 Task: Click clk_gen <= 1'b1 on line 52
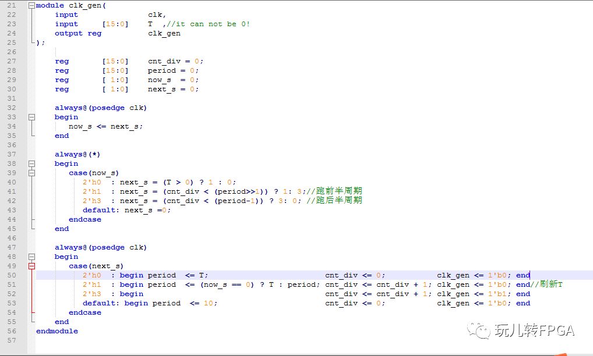pyautogui.click(x=474, y=294)
